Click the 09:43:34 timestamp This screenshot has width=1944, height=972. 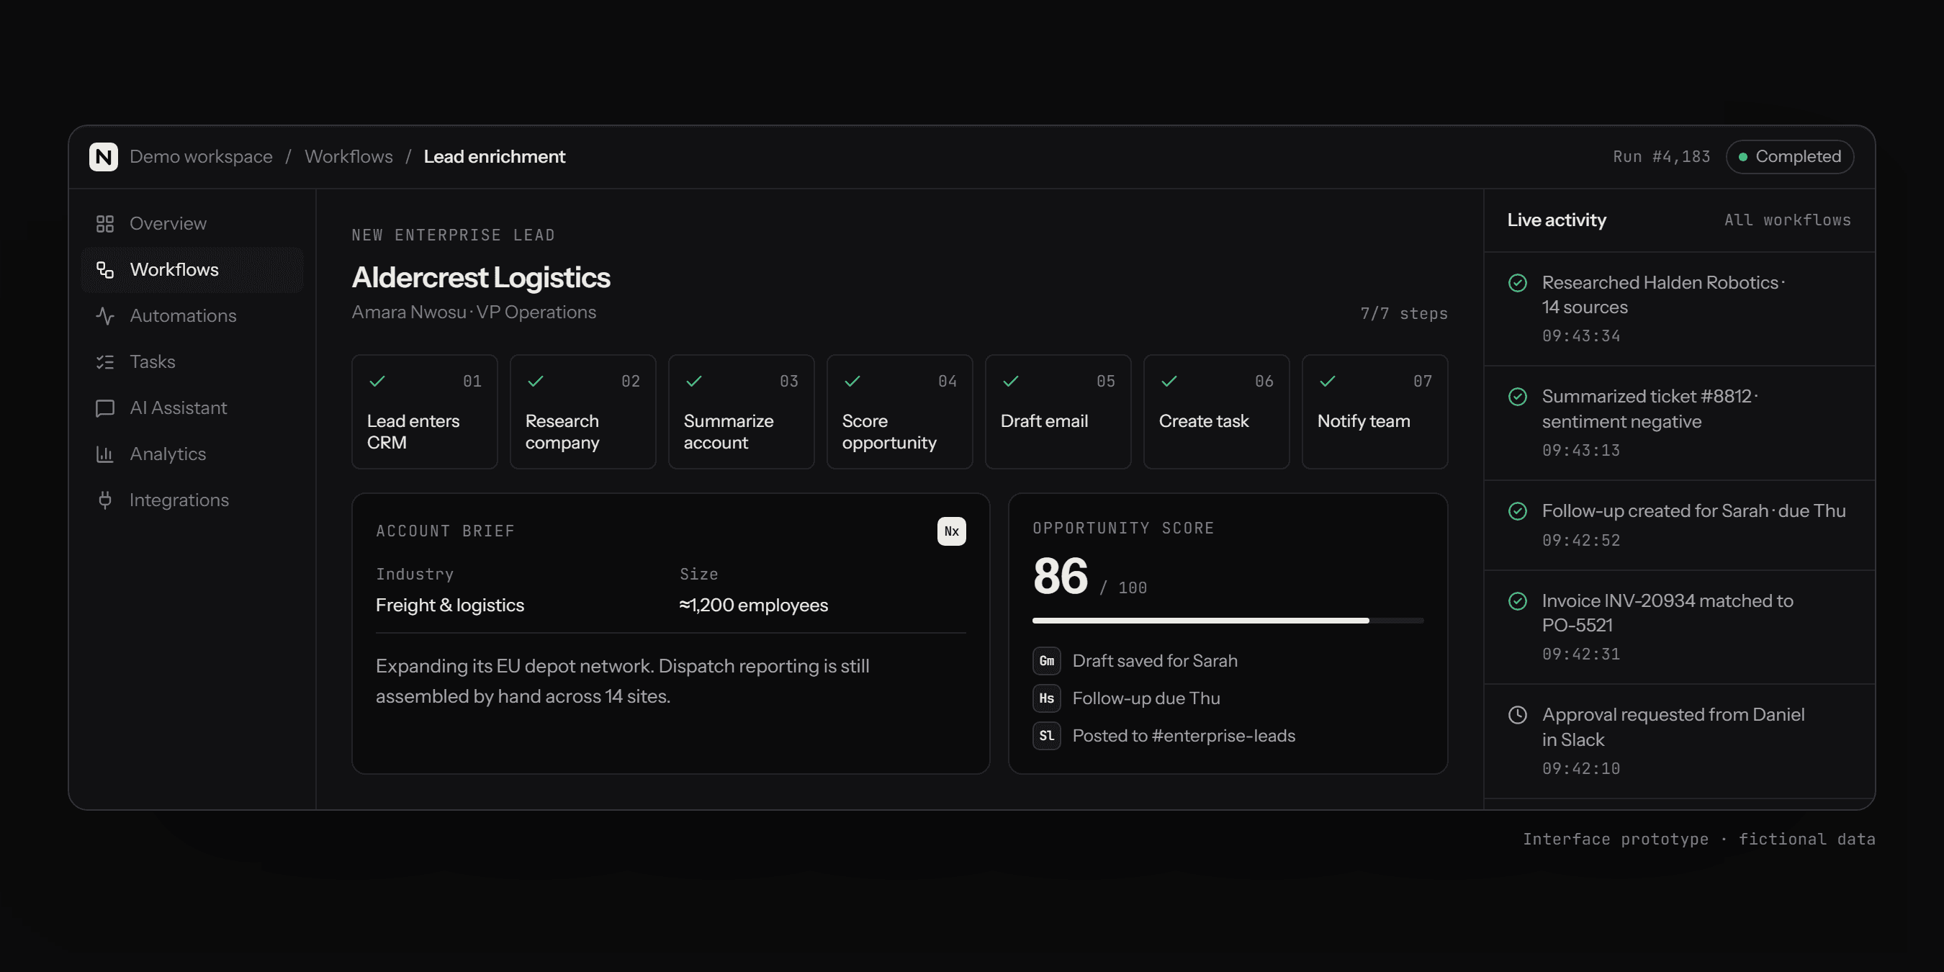point(1581,336)
